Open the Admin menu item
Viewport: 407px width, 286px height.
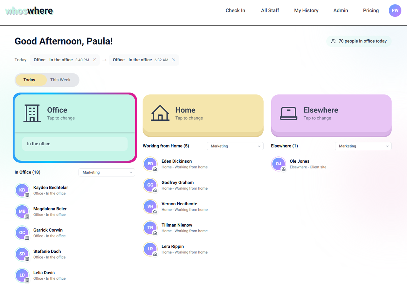[x=341, y=10]
